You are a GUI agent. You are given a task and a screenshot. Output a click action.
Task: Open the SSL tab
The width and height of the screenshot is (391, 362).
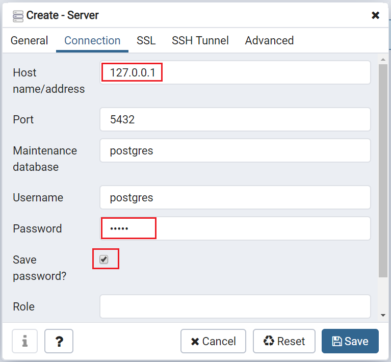pyautogui.click(x=146, y=41)
